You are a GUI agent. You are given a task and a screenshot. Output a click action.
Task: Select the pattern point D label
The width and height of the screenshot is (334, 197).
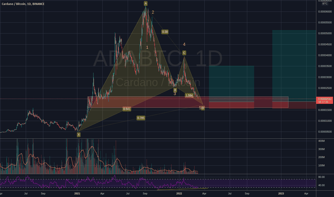click(203, 108)
